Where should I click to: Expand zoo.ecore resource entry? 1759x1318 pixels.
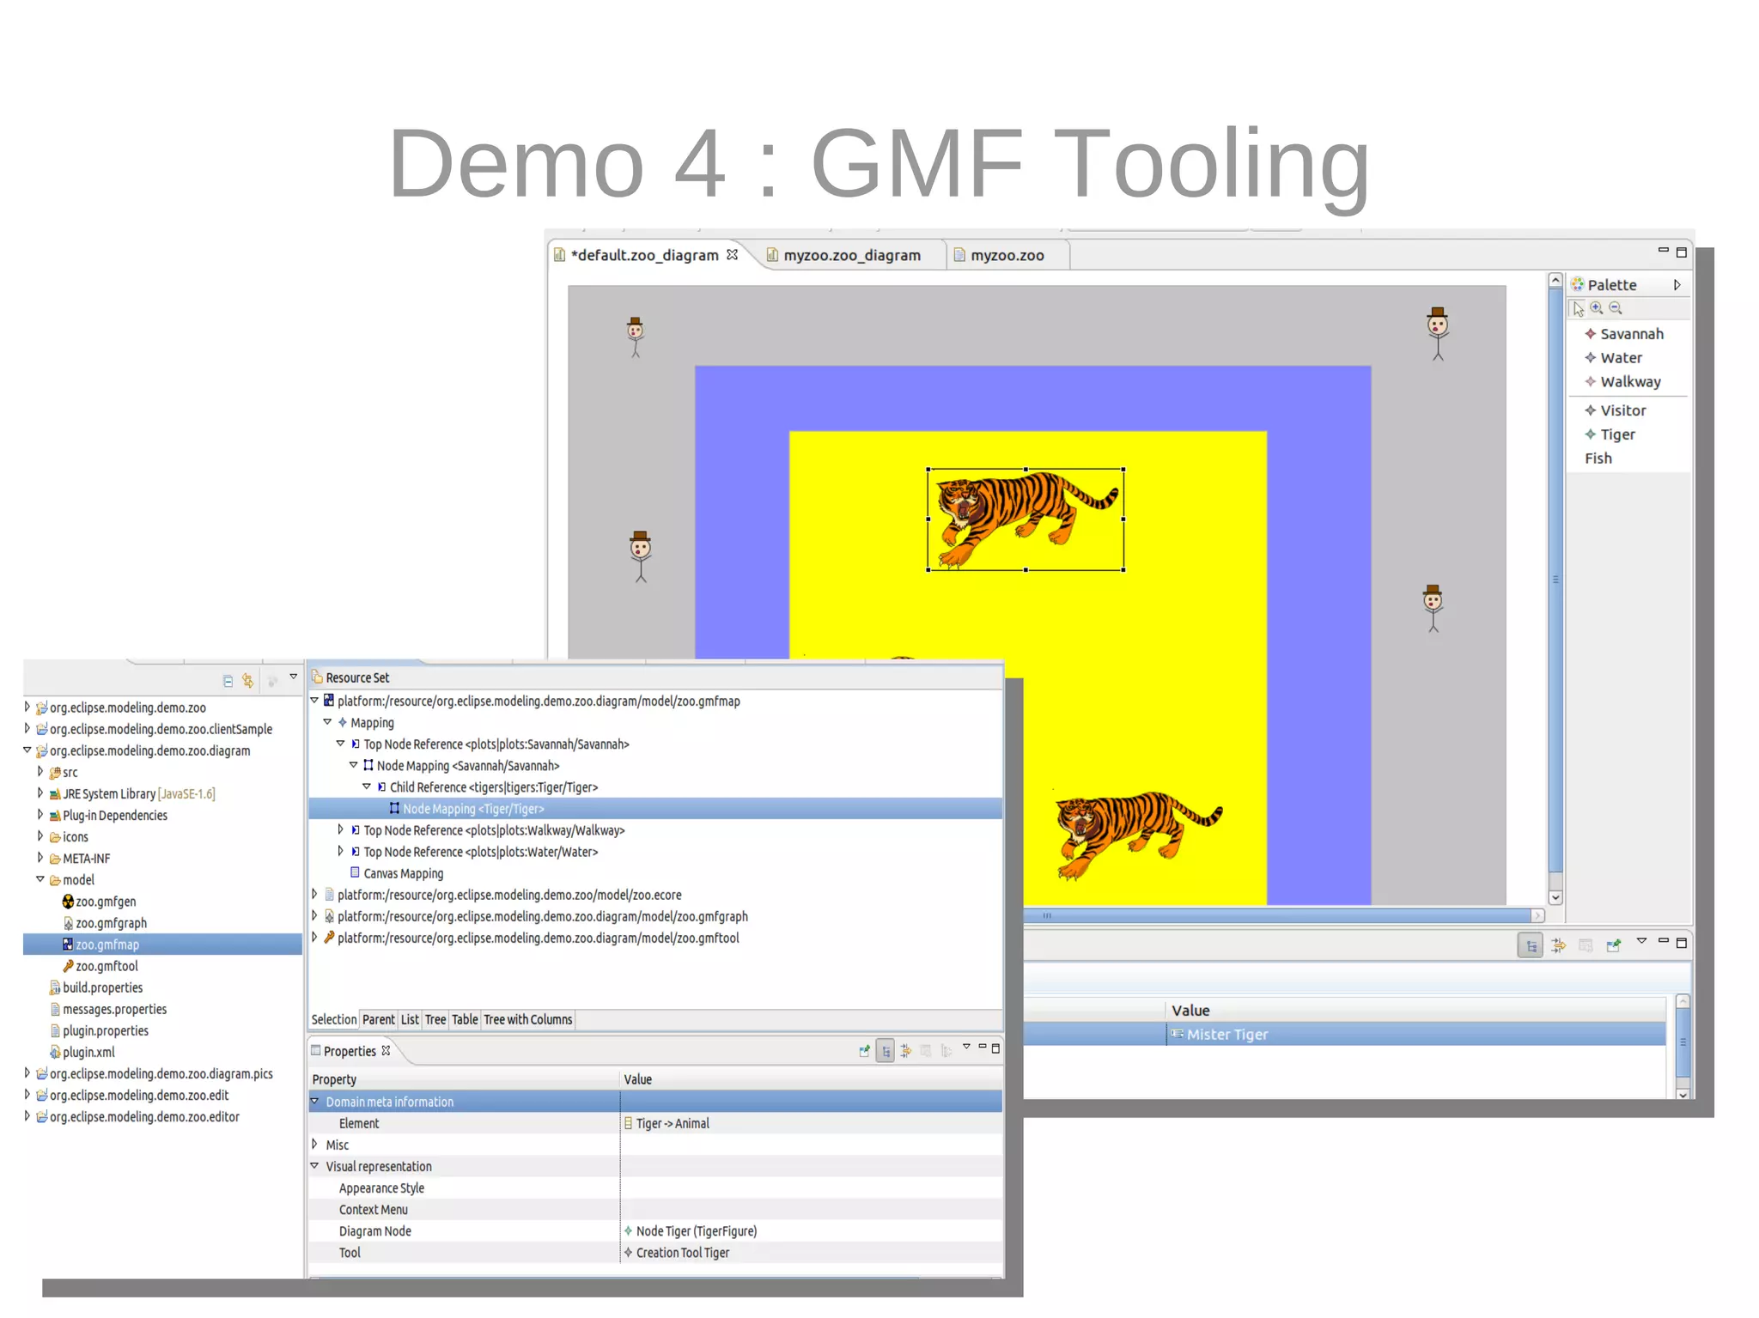tap(314, 894)
